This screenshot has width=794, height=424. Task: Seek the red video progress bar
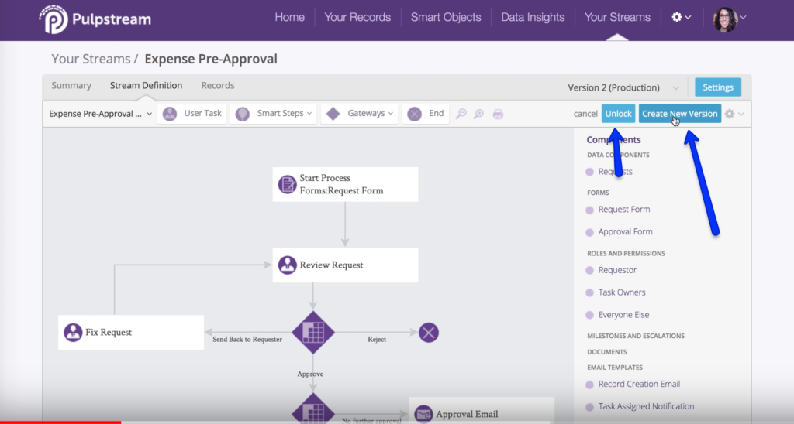pos(60,422)
